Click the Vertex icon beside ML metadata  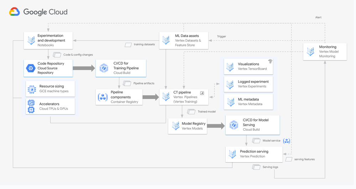pos(231,102)
